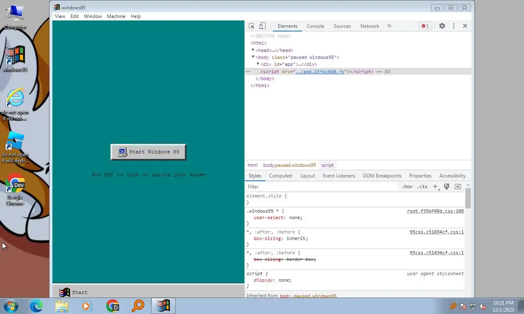524x314 pixels.
Task: Open the app.15fac660.js script link
Action: click(320, 72)
